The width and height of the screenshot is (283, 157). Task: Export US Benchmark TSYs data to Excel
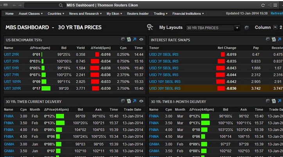tap(129, 39)
